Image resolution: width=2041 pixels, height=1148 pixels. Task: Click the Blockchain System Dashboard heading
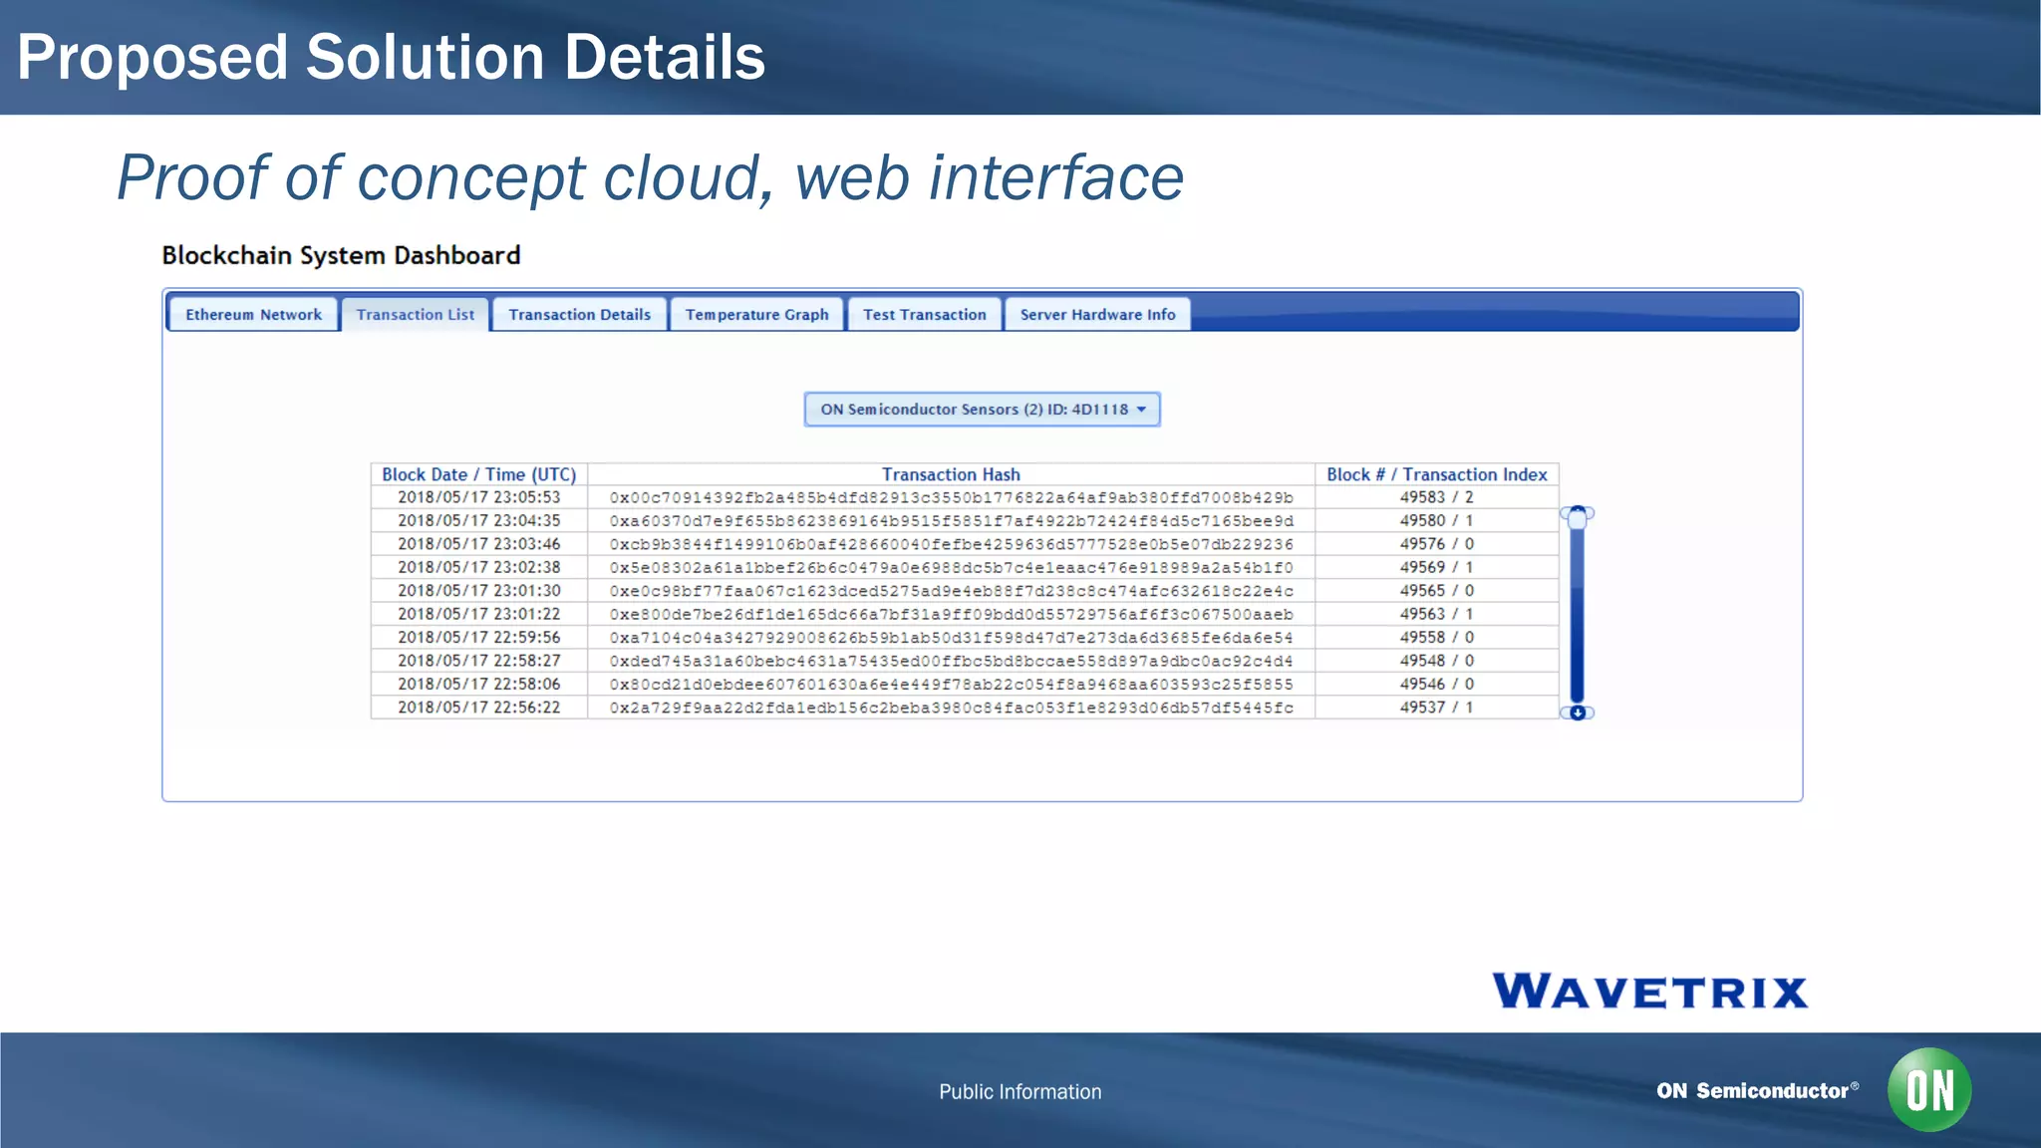(341, 256)
